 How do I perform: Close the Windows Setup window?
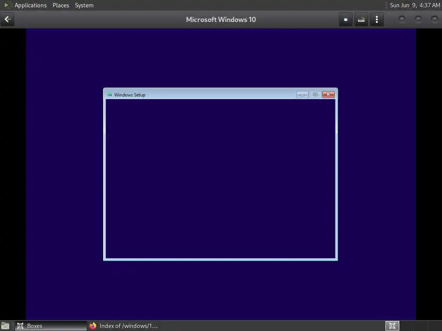[x=328, y=94]
